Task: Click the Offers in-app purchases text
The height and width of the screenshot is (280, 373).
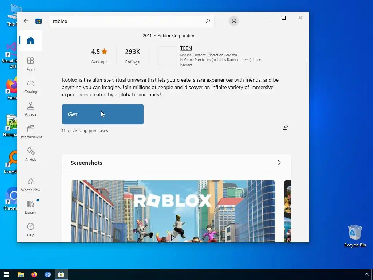Action: click(x=85, y=131)
